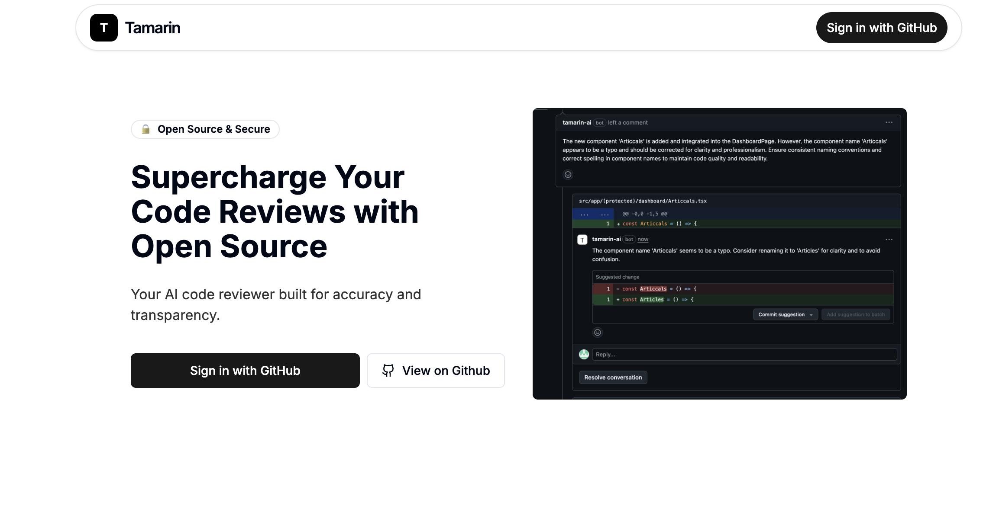Click the 'bot' label in top comment header
This screenshot has height=531, width=983.
[x=599, y=123]
